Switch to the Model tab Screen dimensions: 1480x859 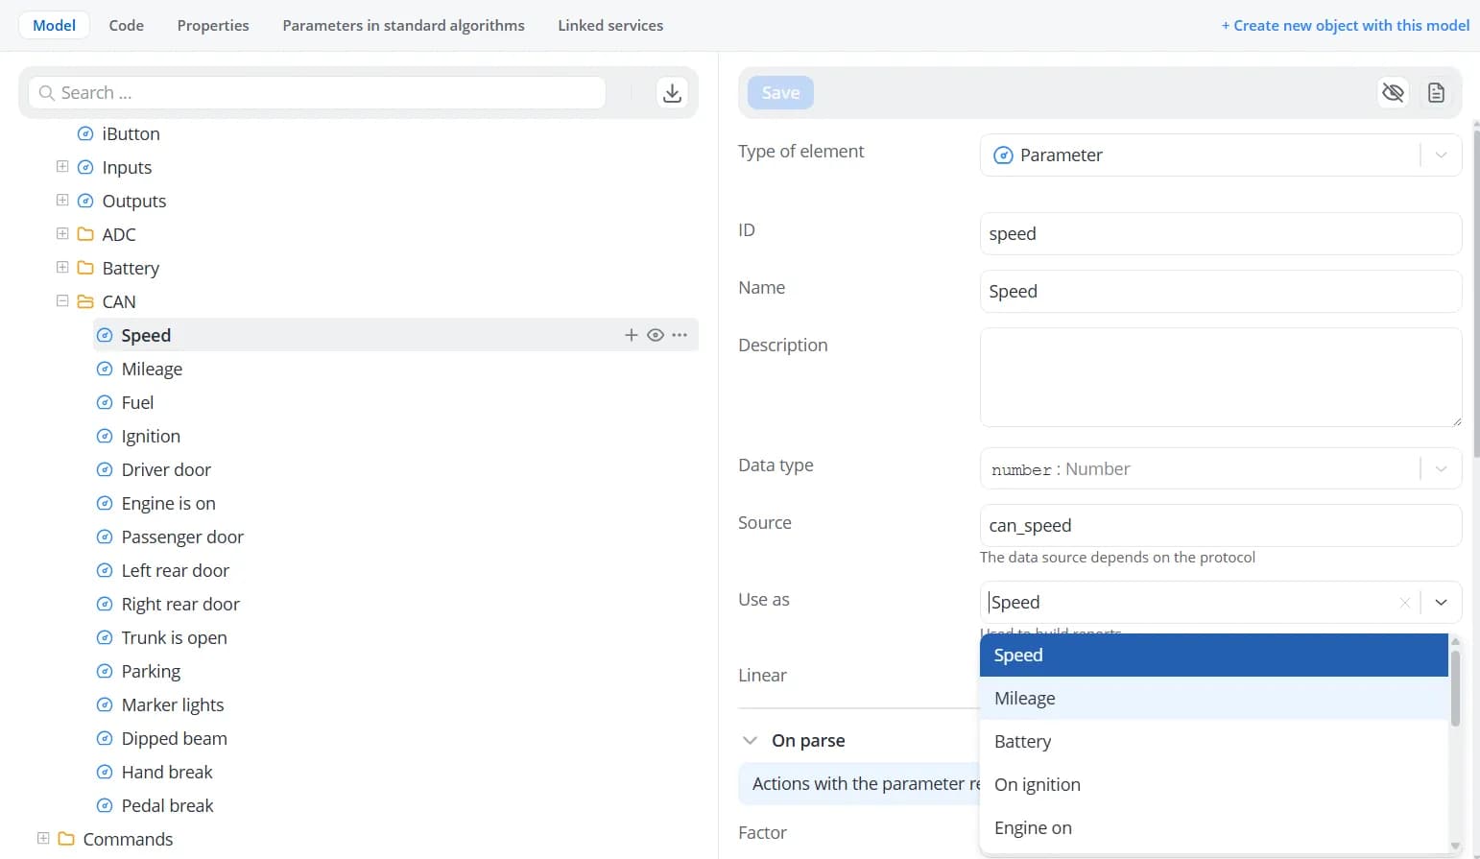click(54, 26)
